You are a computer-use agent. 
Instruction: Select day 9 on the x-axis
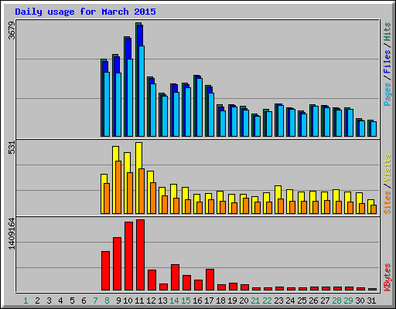118,301
